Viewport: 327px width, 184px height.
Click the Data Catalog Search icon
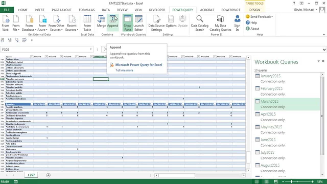(200, 23)
